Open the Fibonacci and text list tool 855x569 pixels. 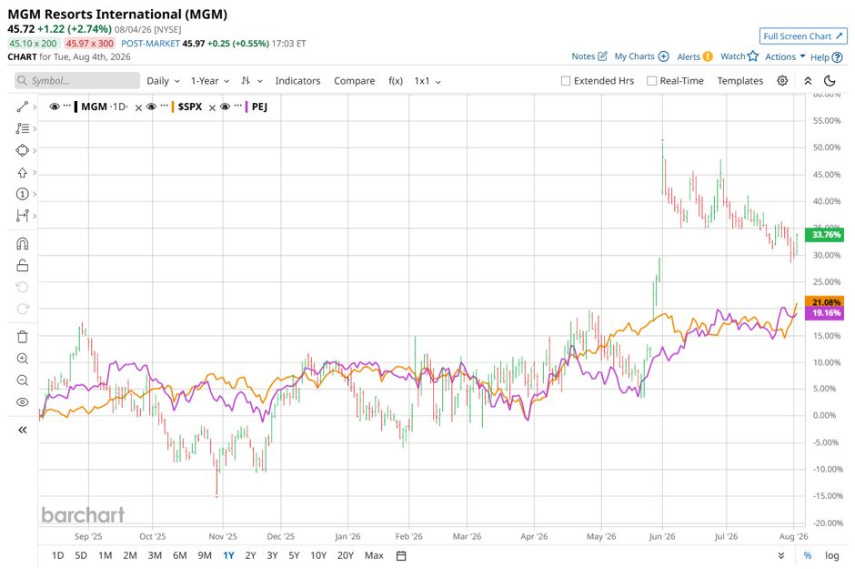pos(23,128)
